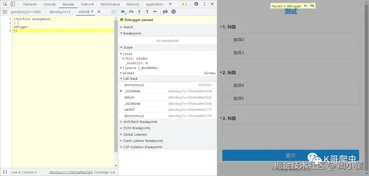
Task: Step out of current function
Action: pos(147,12)
